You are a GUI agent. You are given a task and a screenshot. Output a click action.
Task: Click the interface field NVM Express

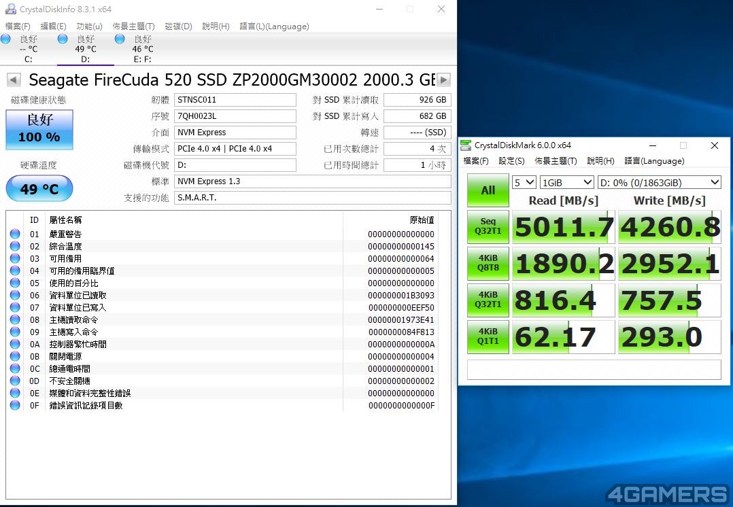tap(235, 133)
